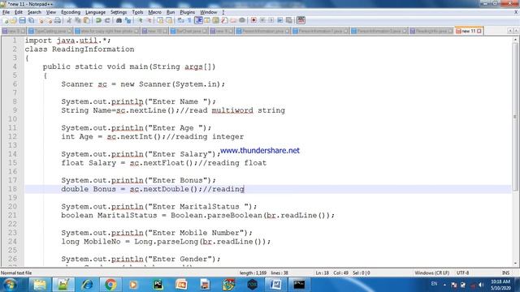The height and width of the screenshot is (292, 520).
Task: Save the current file via toolbar
Action: point(22,20)
